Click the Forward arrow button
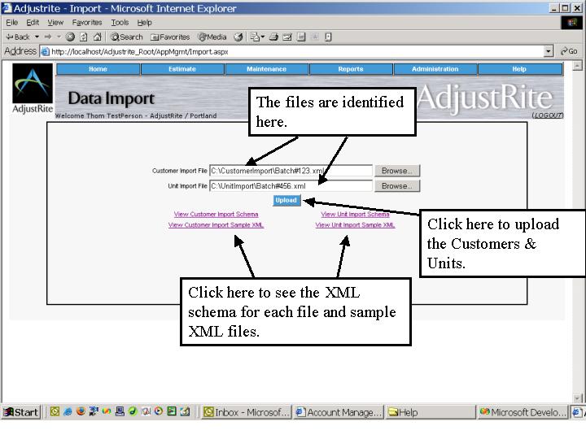Screen dimensions: 586x439 (x=48, y=37)
